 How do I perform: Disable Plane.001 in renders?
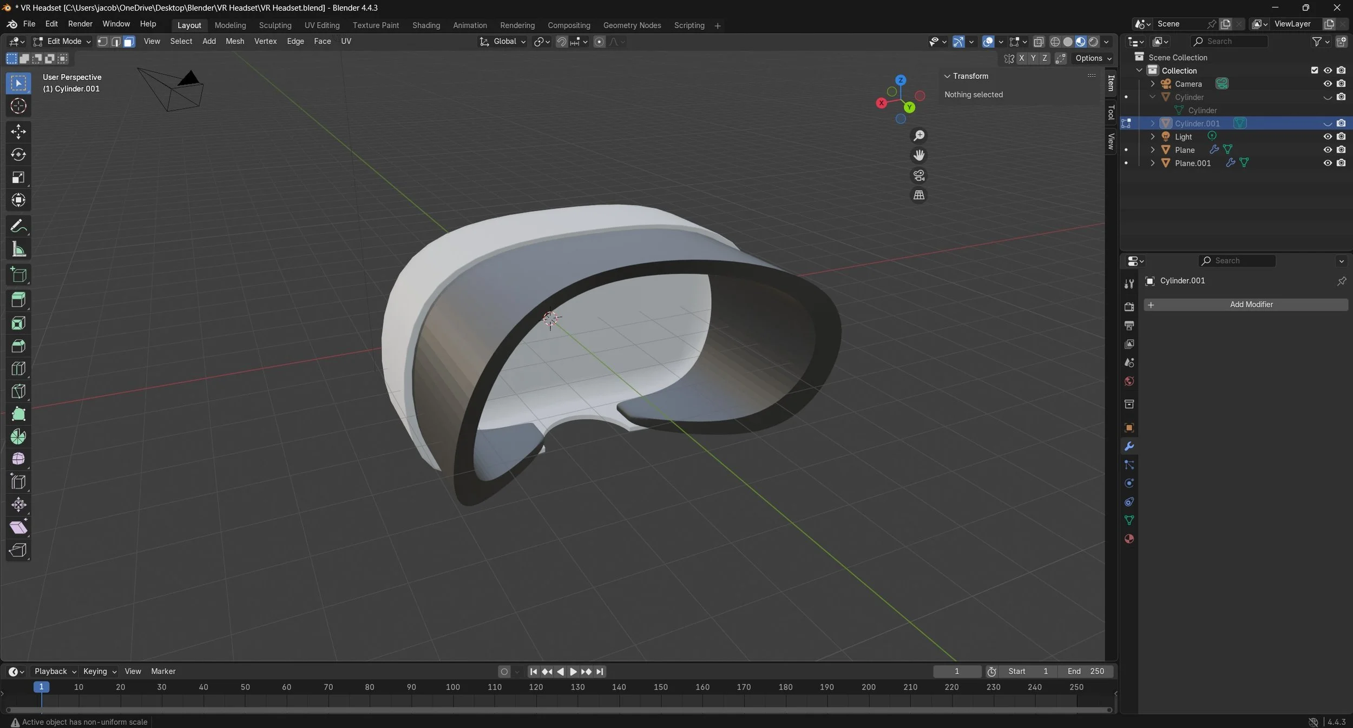[1341, 163]
